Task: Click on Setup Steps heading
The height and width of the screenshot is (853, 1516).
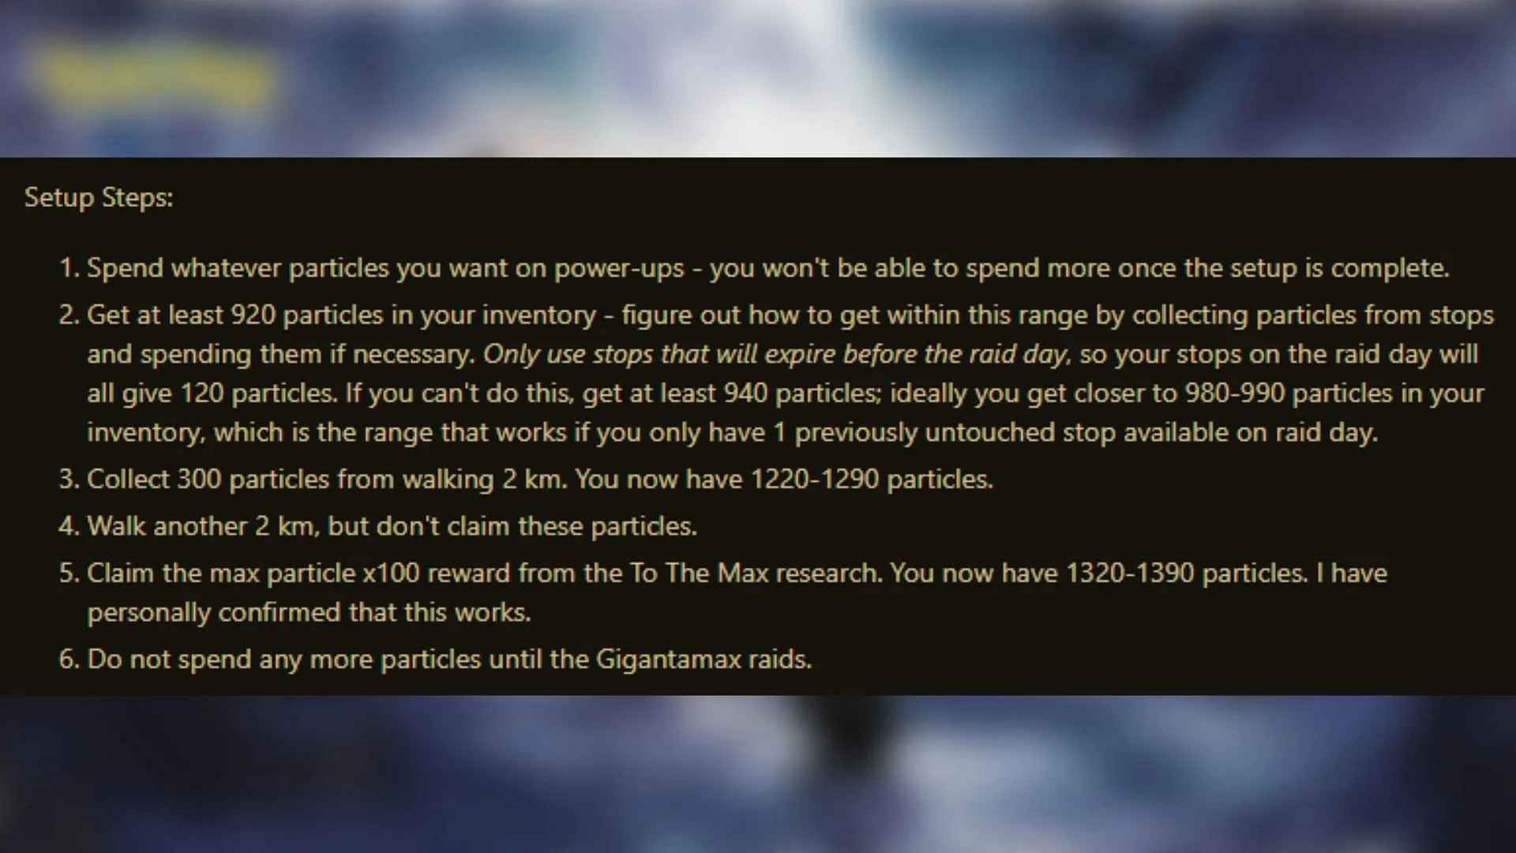Action: coord(98,198)
